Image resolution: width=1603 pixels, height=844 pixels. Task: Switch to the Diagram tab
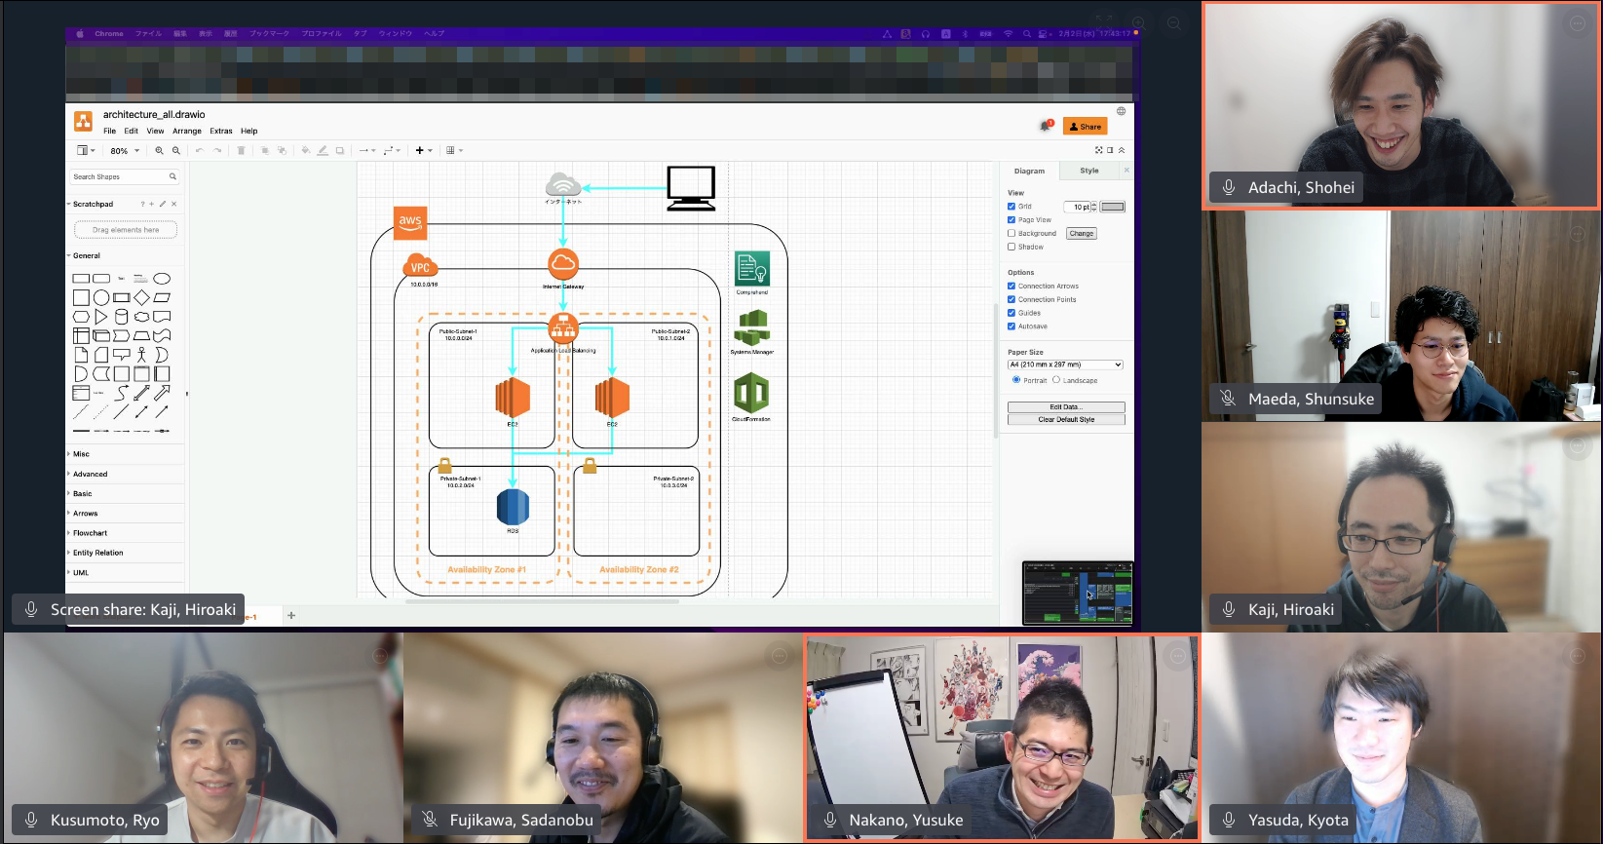coord(1029,171)
